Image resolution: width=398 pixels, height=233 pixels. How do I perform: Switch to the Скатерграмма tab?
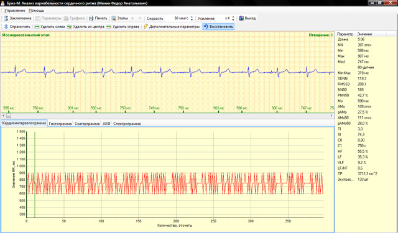tap(87, 124)
